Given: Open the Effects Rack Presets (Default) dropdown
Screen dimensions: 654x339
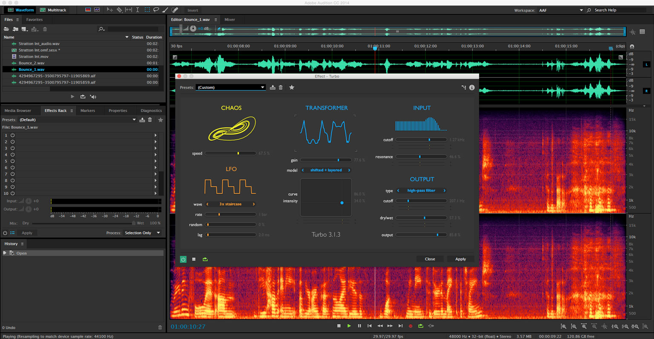Looking at the screenshot, I should tap(77, 120).
